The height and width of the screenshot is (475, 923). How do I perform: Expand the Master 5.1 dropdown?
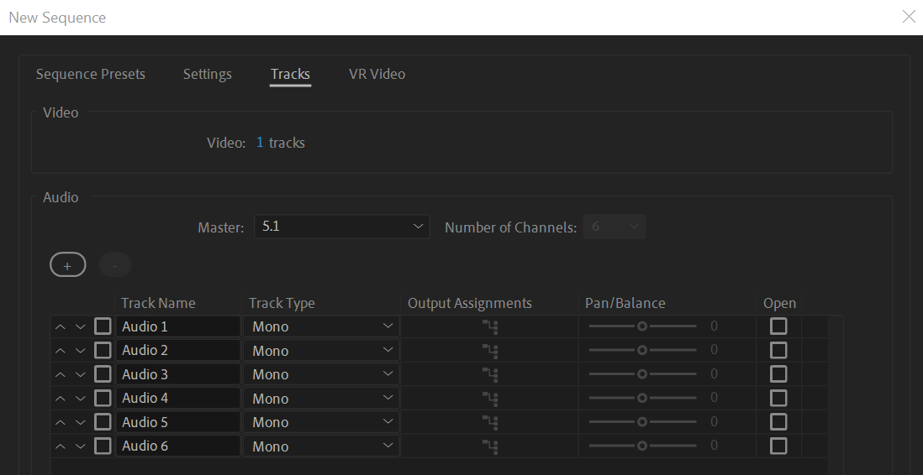[x=341, y=227]
